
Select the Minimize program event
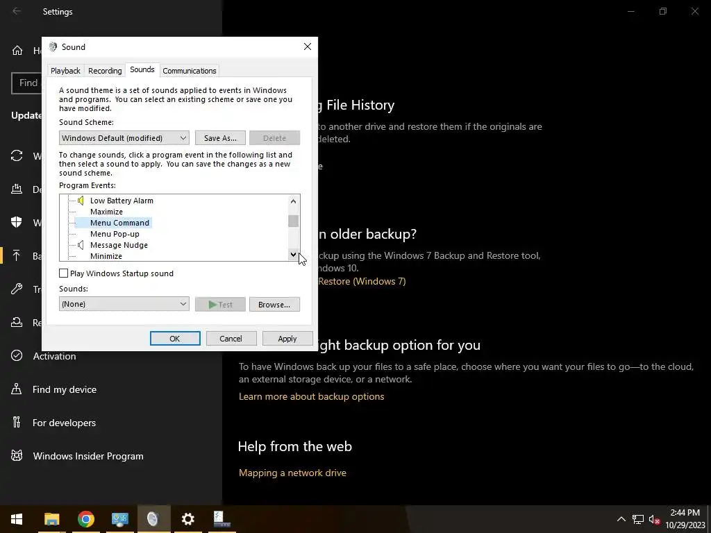[106, 256]
